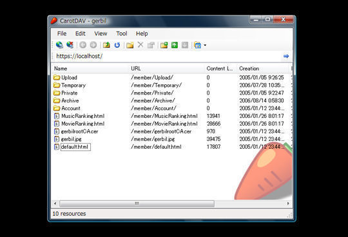Click the default.html rename edit box

coord(75,147)
